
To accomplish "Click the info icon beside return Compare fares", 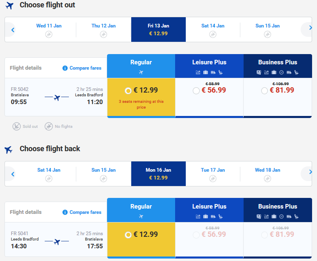I will click(x=65, y=212).
